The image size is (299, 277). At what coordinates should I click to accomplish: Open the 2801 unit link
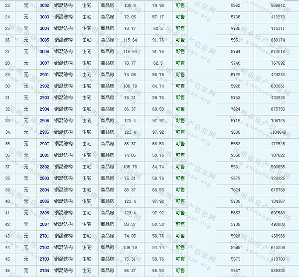tap(44, 155)
